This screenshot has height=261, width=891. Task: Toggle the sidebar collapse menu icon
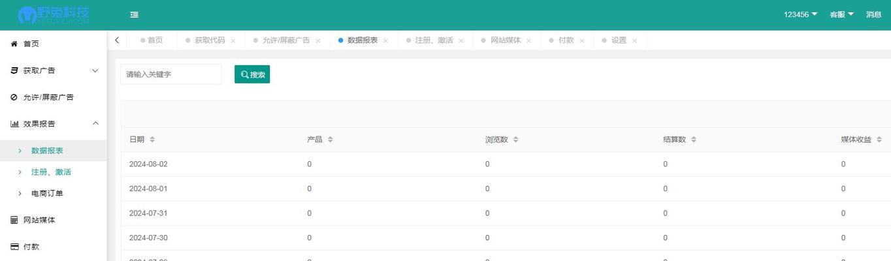(x=134, y=15)
